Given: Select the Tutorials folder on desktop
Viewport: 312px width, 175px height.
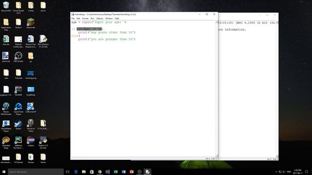Looking at the screenshot, I should click(x=19, y=74).
